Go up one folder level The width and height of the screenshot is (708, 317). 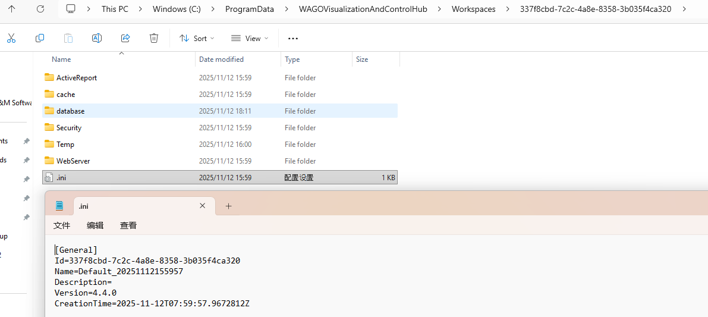pyautogui.click(x=12, y=9)
